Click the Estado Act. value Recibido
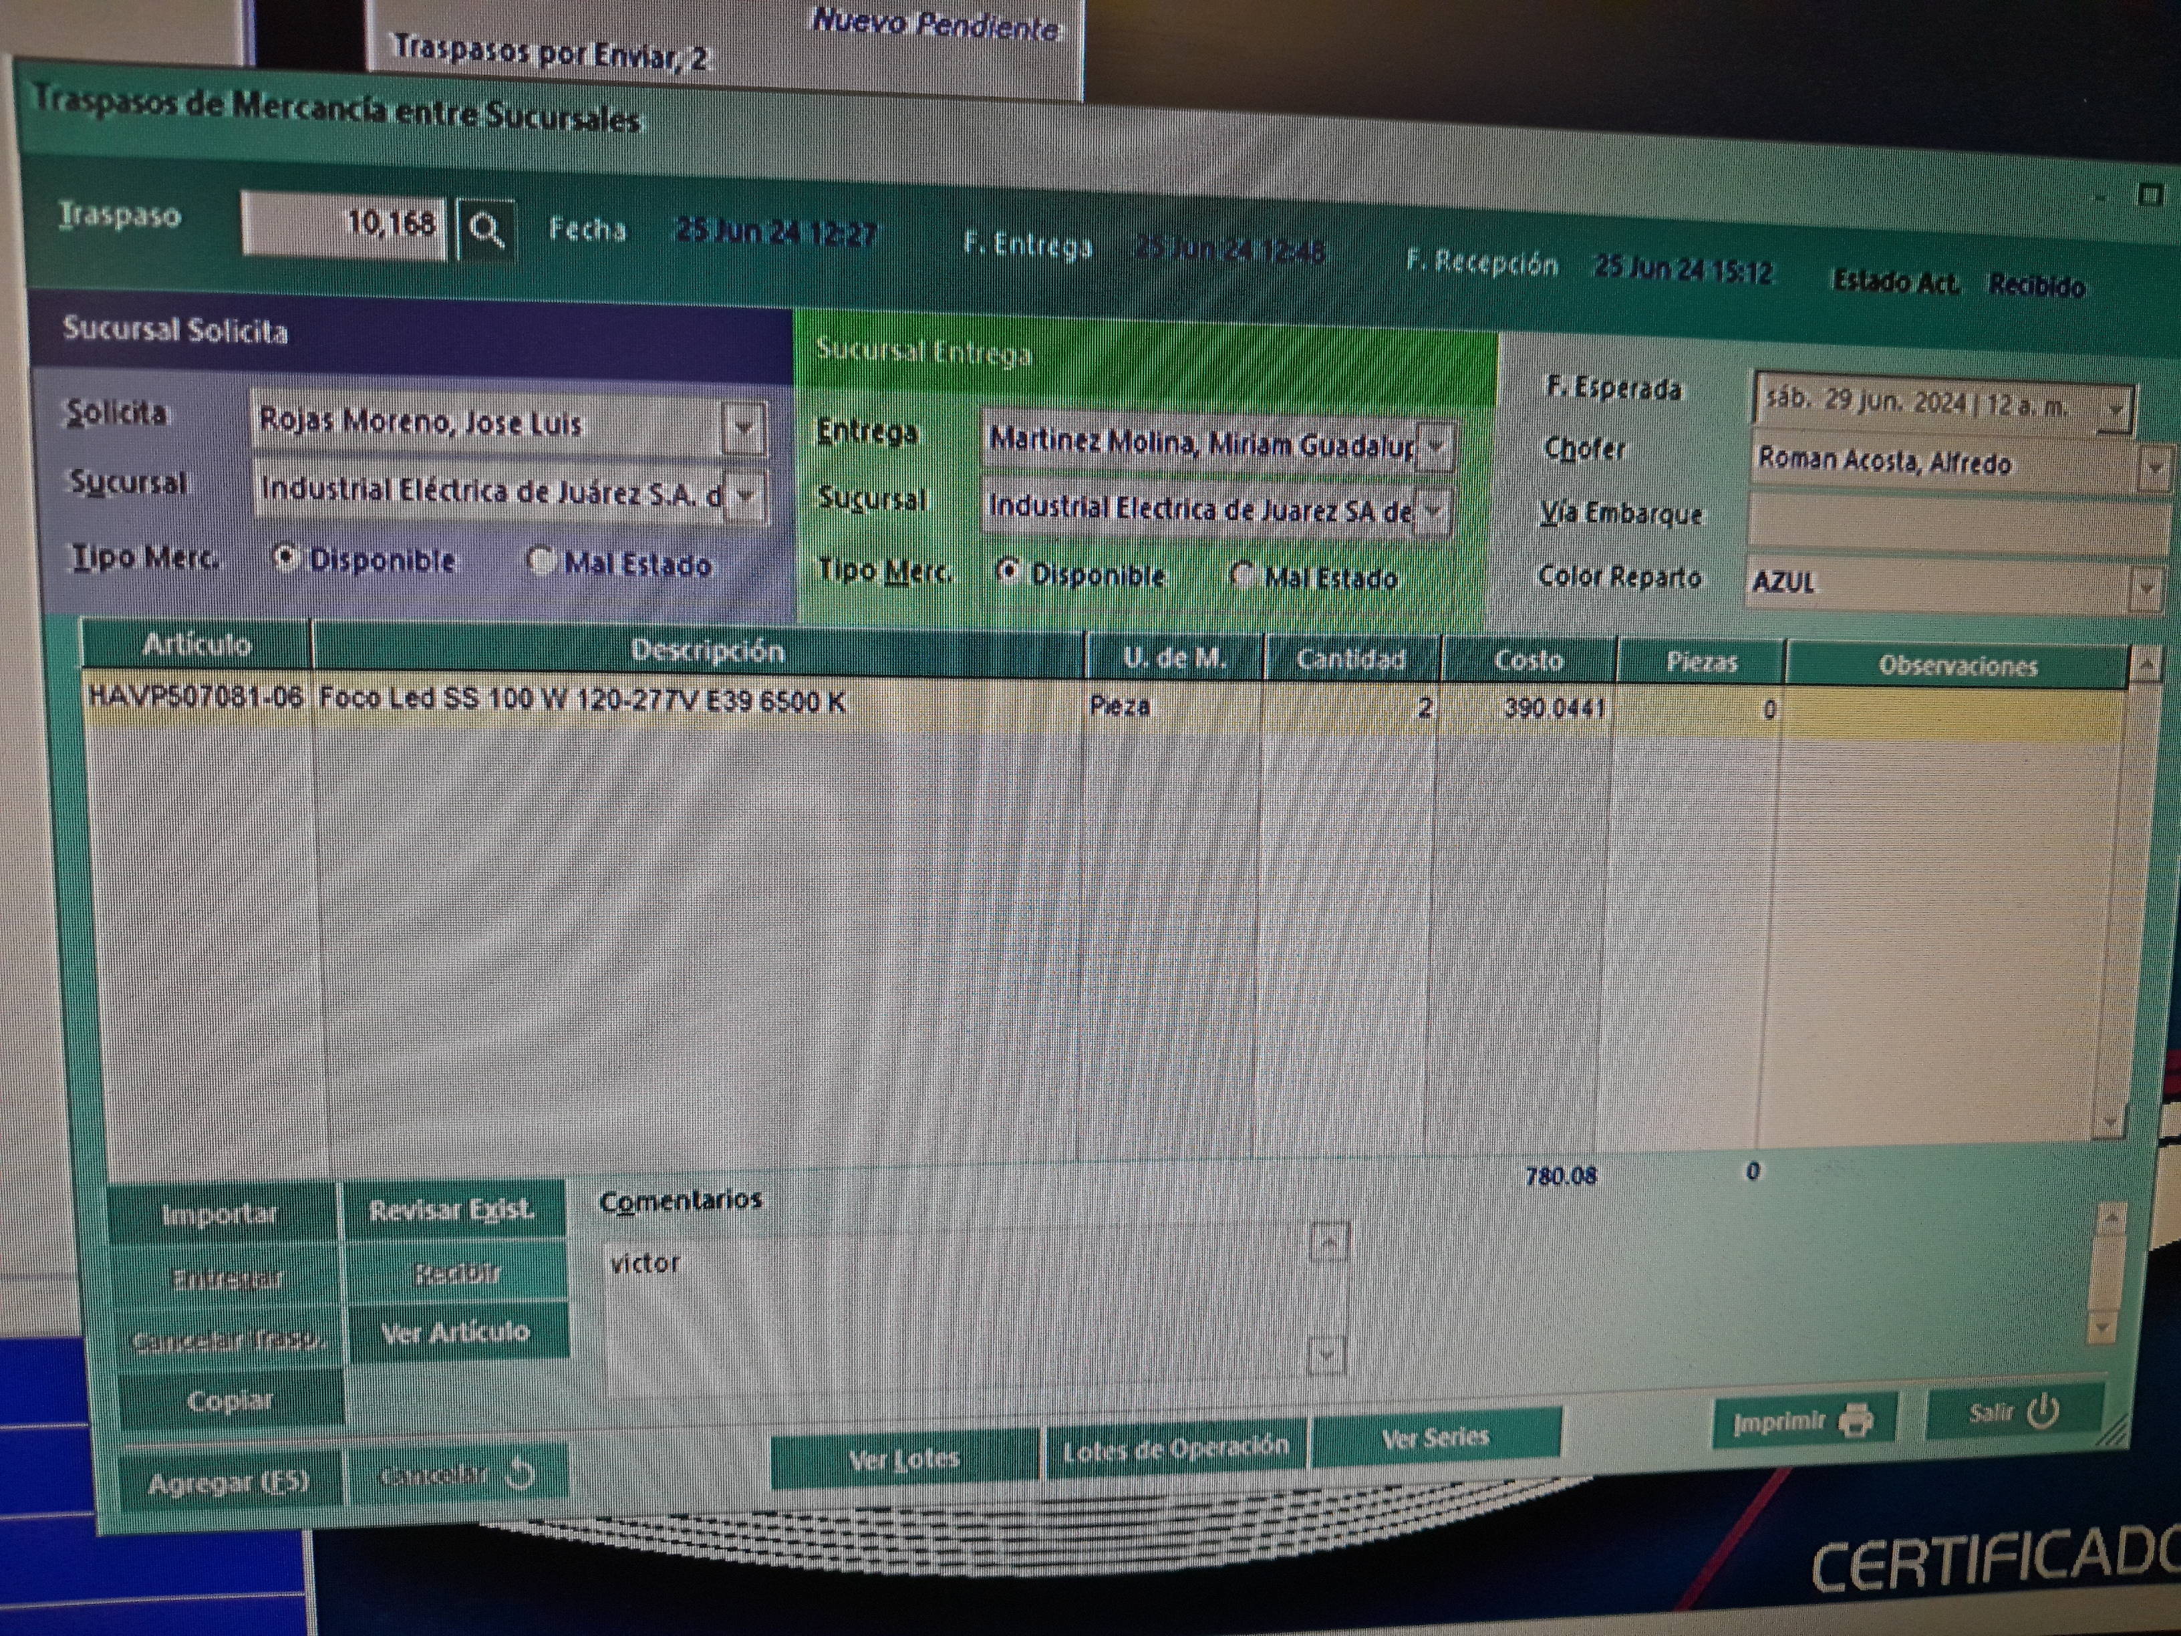2181x1636 pixels. click(2036, 286)
